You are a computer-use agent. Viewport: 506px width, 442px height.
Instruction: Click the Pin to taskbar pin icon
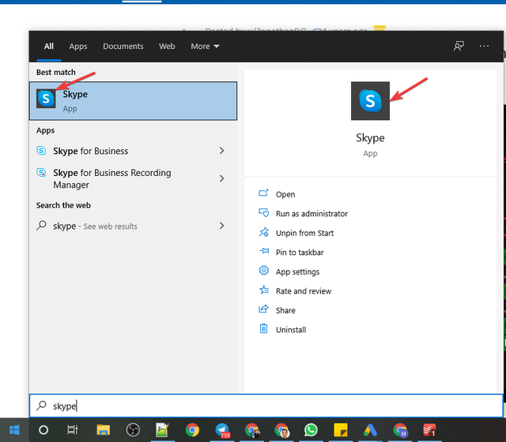click(x=263, y=251)
